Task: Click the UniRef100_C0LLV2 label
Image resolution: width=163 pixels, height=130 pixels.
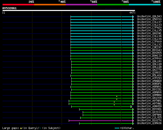Action: [149, 45]
